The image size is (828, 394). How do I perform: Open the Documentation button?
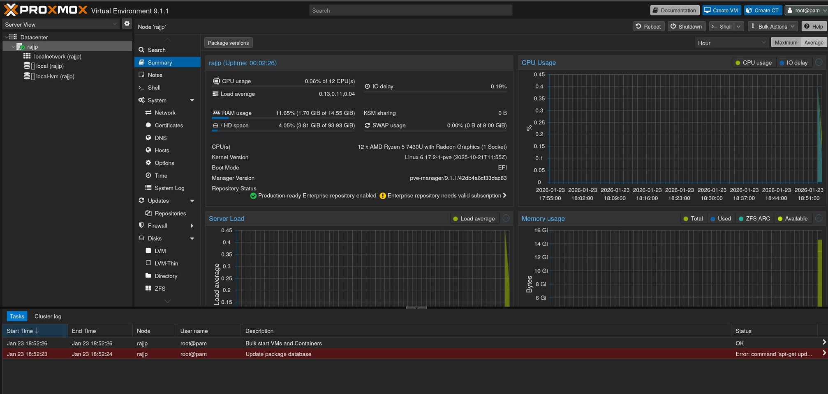(x=675, y=10)
